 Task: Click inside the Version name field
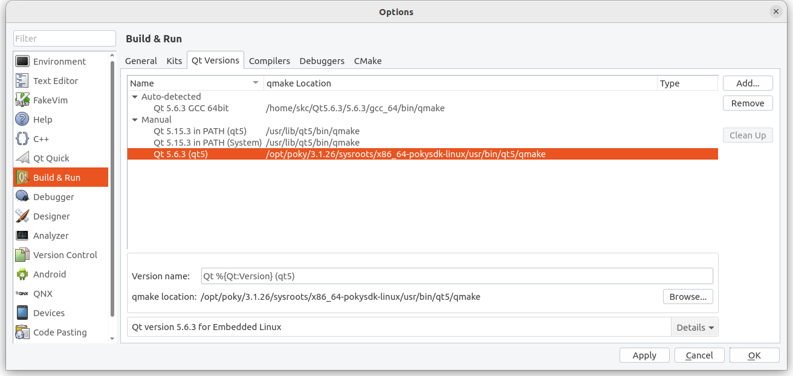pyautogui.click(x=423, y=276)
